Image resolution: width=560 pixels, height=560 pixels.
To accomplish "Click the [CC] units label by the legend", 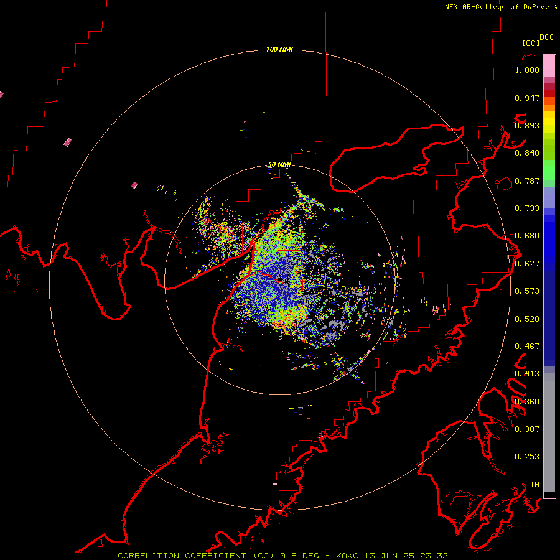I will coord(531,43).
